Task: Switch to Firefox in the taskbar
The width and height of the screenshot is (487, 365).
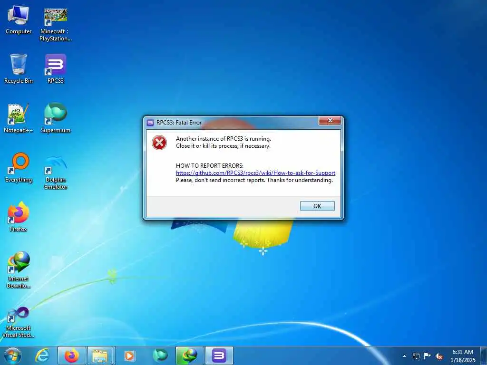Action: pos(72,355)
